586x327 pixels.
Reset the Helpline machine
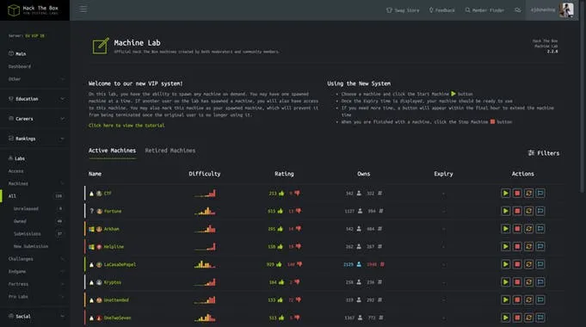tap(529, 247)
